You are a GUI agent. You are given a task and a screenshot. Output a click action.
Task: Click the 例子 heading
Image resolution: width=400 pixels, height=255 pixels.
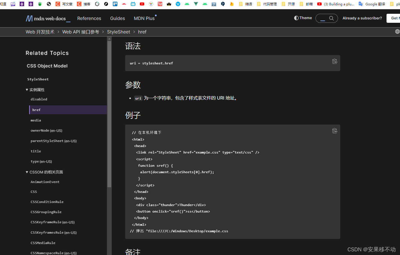[133, 115]
